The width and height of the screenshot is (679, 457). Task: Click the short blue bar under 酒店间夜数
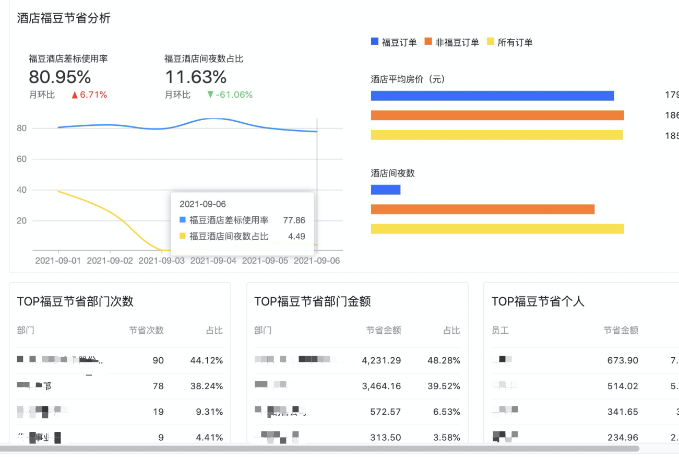click(x=386, y=190)
